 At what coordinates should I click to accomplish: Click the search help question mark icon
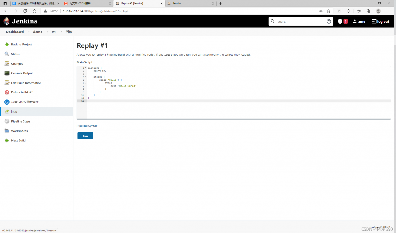(329, 21)
